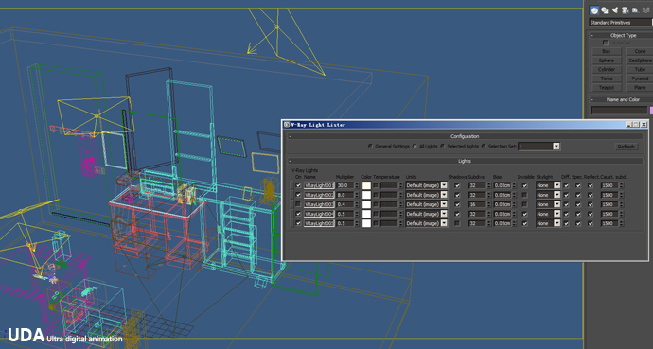The width and height of the screenshot is (653, 349).
Task: Select the Selected Lights radio button
Action: click(x=442, y=147)
